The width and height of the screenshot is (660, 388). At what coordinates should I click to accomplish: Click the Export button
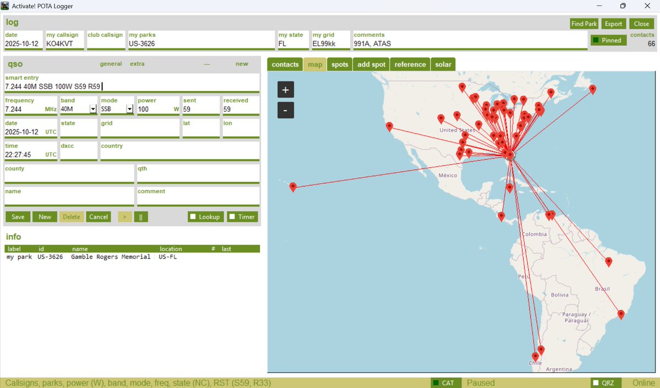click(614, 24)
